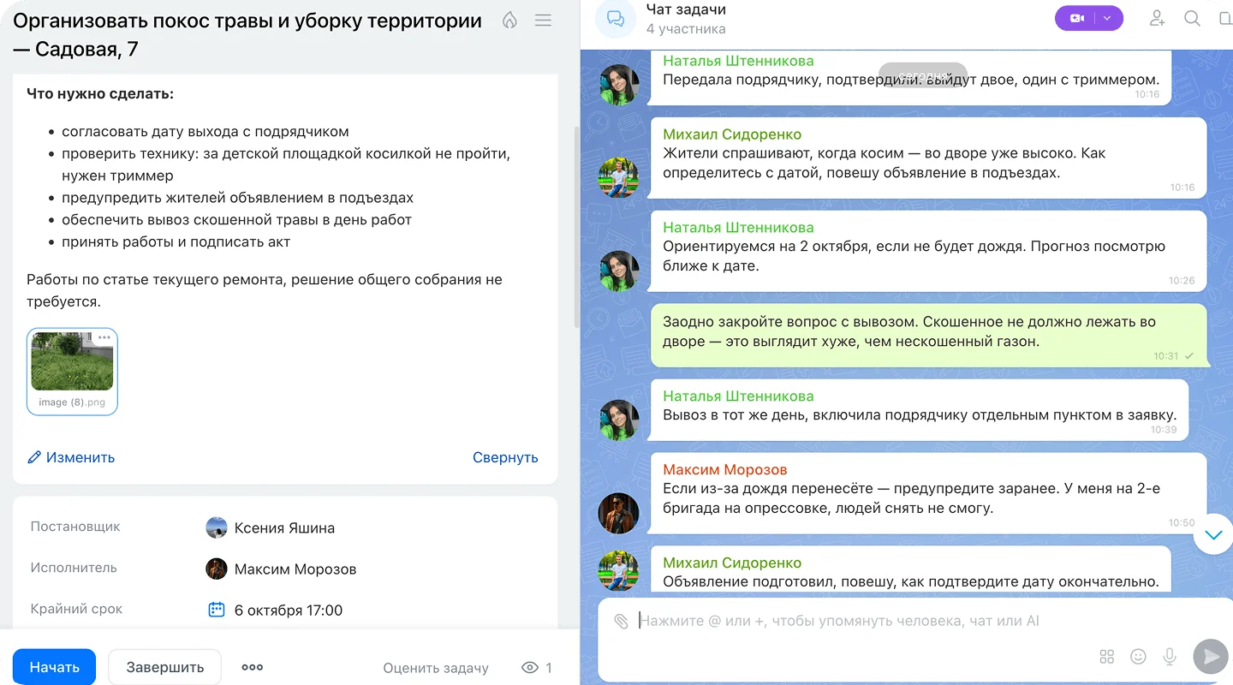The height and width of the screenshot is (685, 1233).
Task: Select the green message about вывозом
Action: [x=928, y=335]
